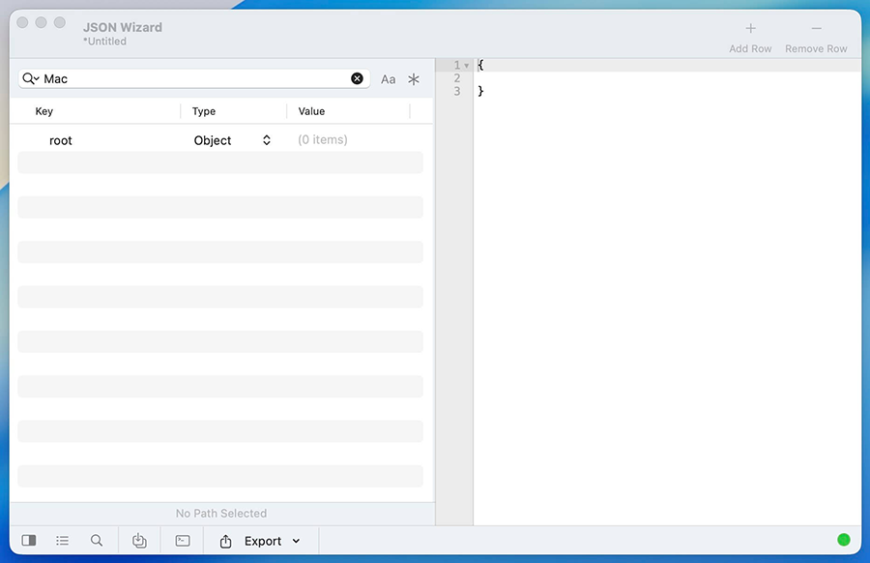This screenshot has height=563, width=870.
Task: Expand the Export dropdown chevron
Action: 296,541
